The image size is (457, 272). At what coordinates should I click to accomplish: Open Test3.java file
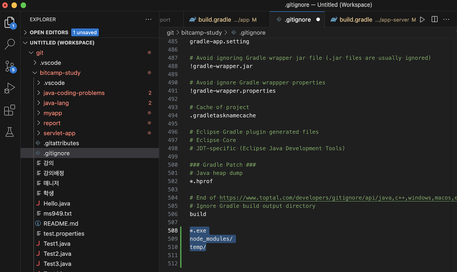(57, 264)
